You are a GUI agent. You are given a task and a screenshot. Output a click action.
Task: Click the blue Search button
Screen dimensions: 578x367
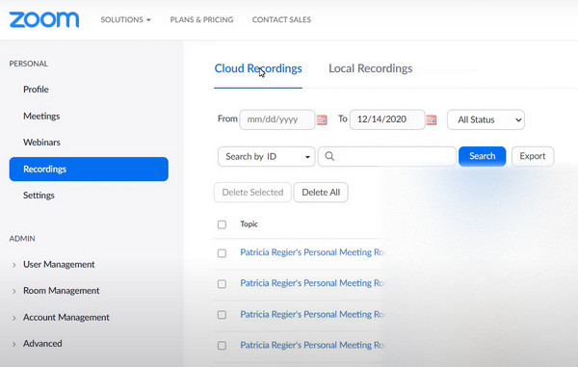point(483,156)
